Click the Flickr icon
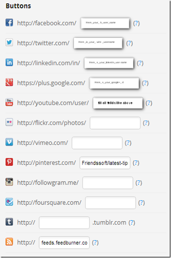Viewport: 171px width, 258px height. pyautogui.click(x=9, y=122)
